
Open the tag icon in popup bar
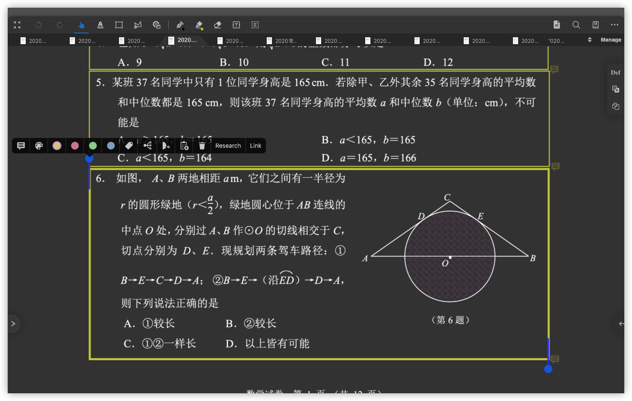(x=129, y=146)
